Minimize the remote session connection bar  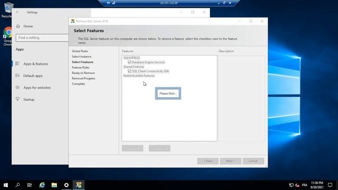click(x=219, y=3)
